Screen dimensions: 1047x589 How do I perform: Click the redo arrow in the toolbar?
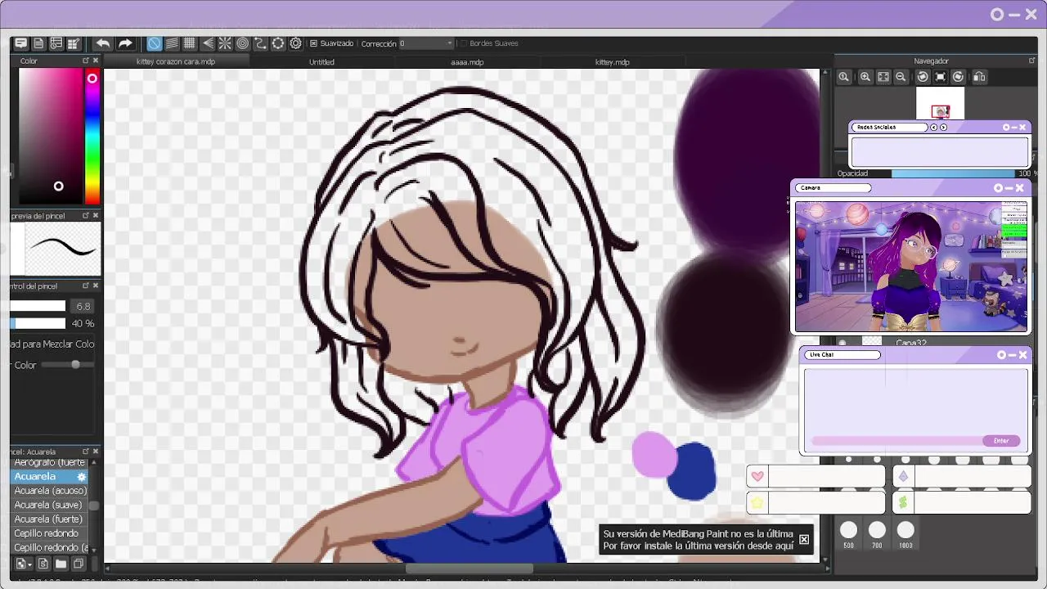tap(124, 43)
